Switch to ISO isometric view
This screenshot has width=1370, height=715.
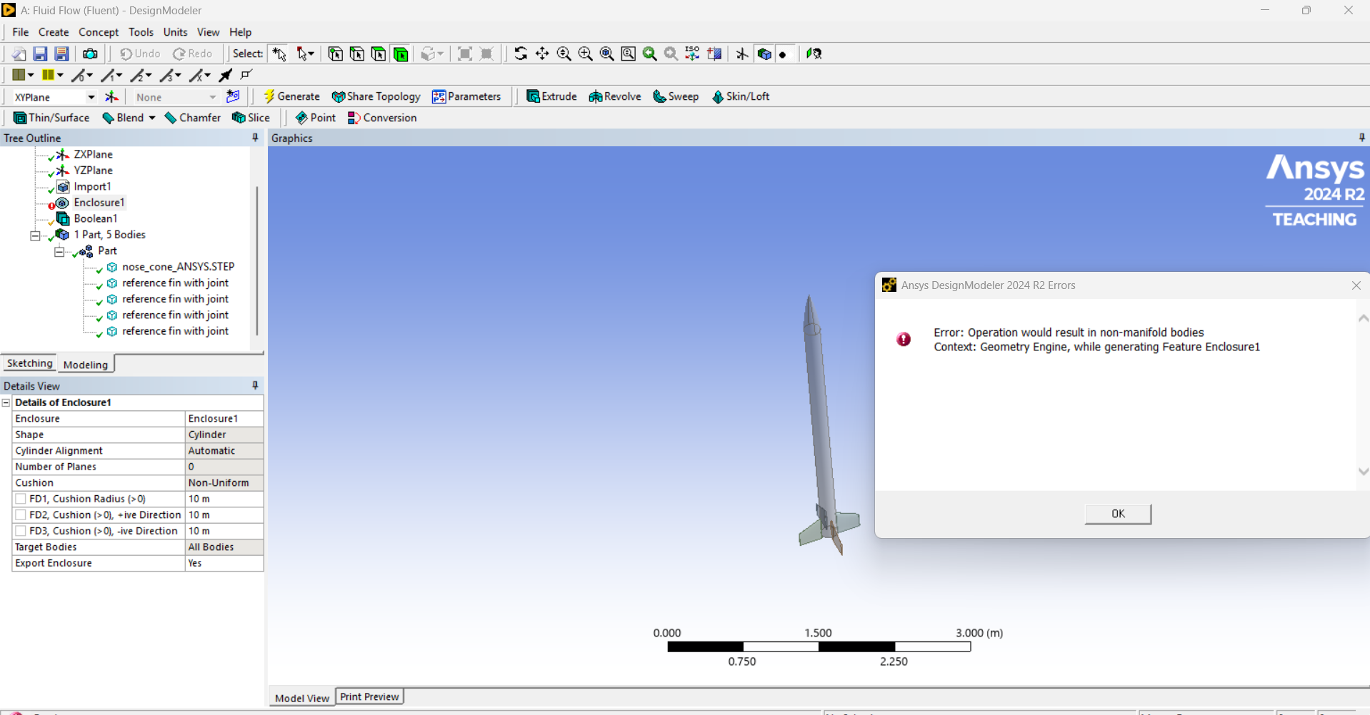pos(692,54)
